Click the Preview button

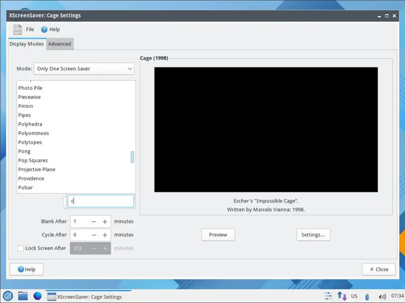pyautogui.click(x=218, y=235)
